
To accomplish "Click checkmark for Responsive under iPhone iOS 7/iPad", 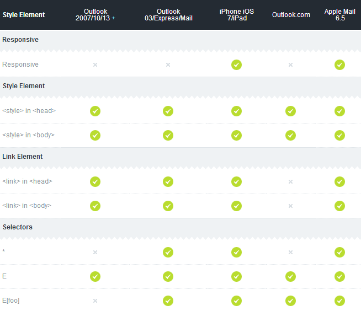I will [x=236, y=65].
